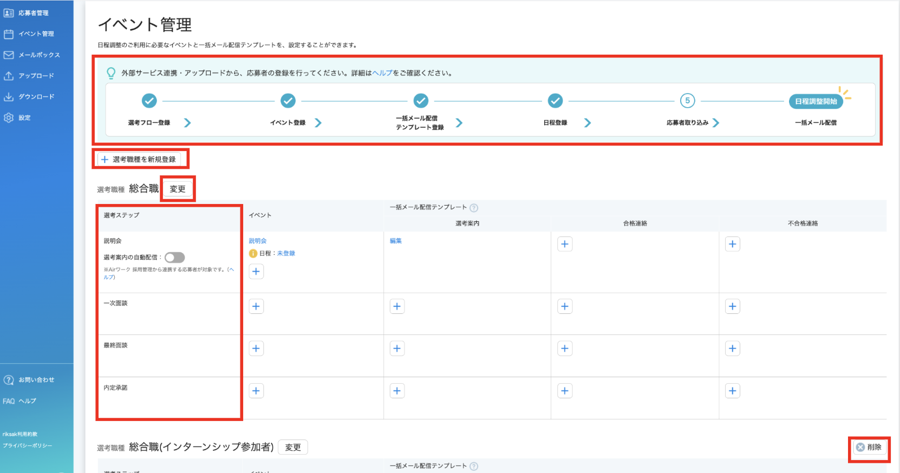Image resolution: width=900 pixels, height=473 pixels.
Task: Click the 選考ステップ column header
Action: click(121, 215)
